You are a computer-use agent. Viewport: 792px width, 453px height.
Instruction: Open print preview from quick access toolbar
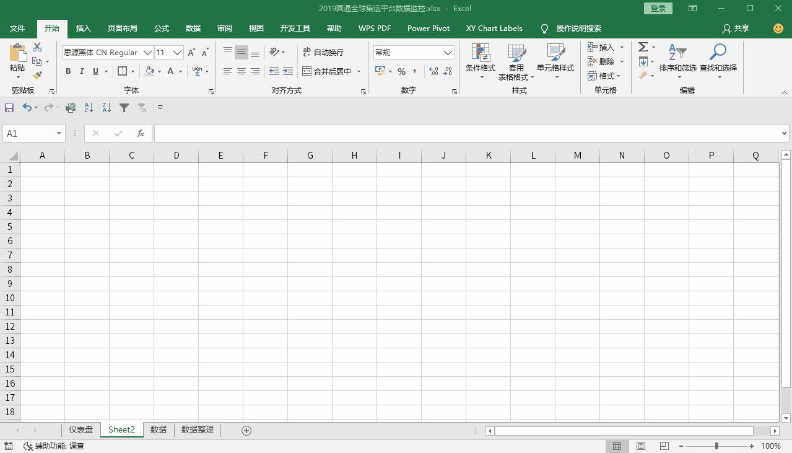click(70, 107)
